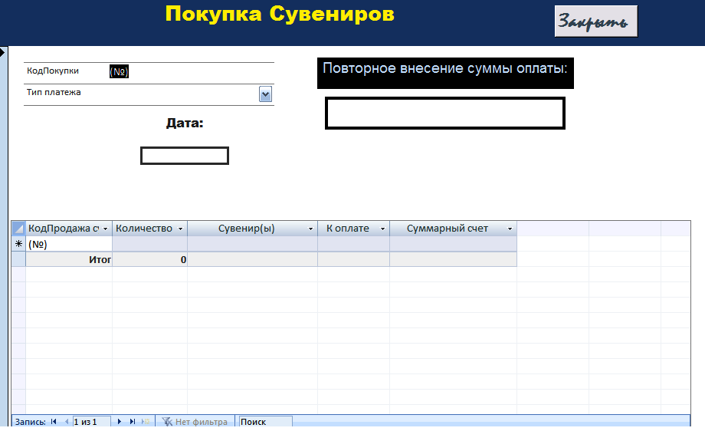Open the Тип платежа dropdown arrow

point(265,94)
